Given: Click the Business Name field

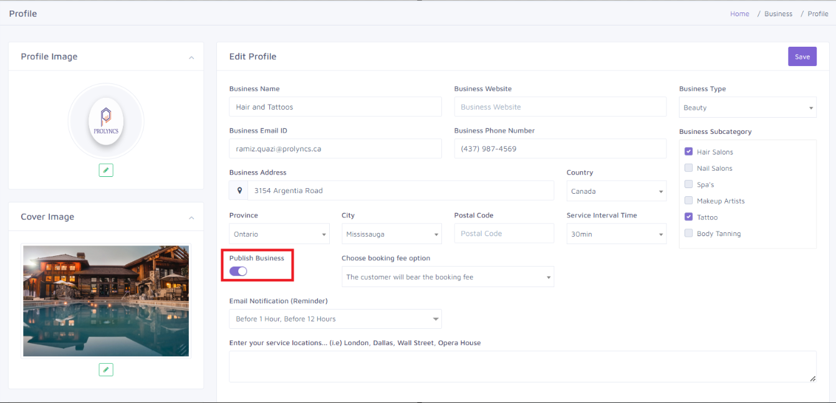Looking at the screenshot, I should click(335, 107).
